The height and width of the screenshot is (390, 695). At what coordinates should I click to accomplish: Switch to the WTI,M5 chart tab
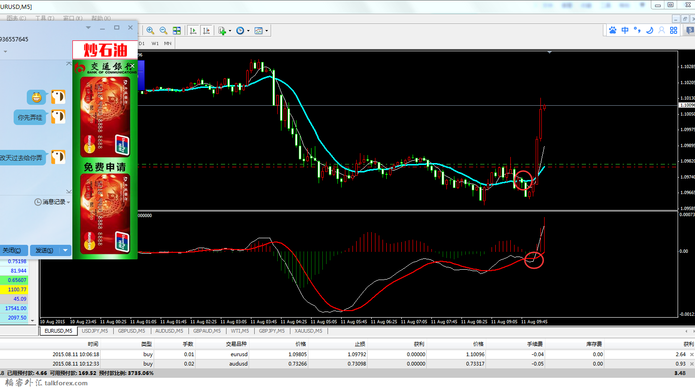pos(240,331)
